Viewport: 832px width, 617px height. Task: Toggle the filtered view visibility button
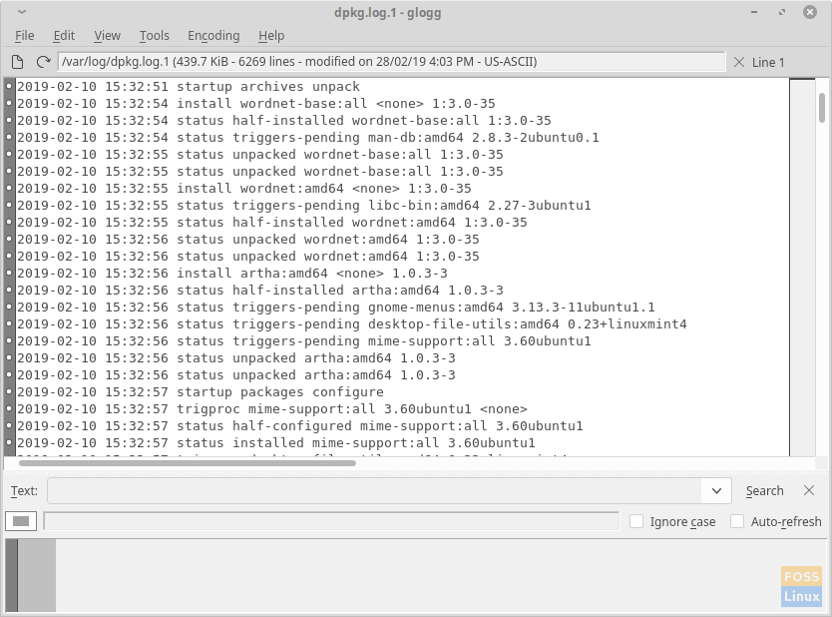pos(21,521)
